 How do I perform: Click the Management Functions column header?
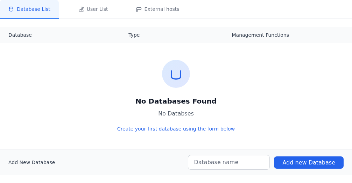pos(260,35)
